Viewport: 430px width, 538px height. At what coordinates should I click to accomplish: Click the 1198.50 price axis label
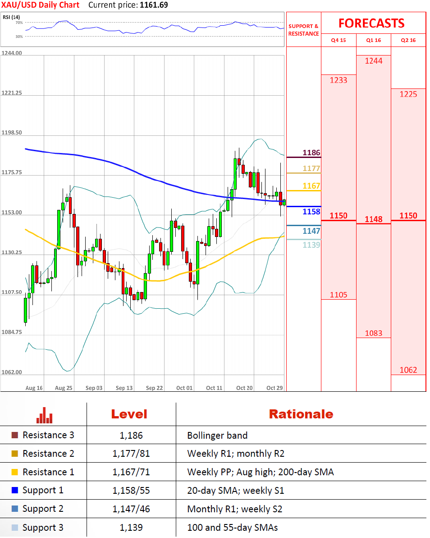(x=12, y=133)
